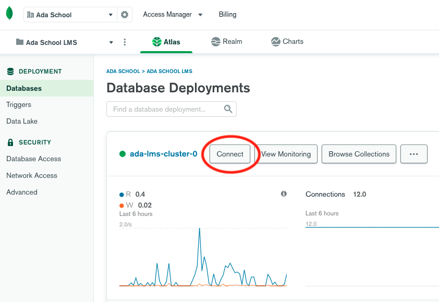Open Advanced security settings
This screenshot has width=439, height=302.
(x=22, y=192)
